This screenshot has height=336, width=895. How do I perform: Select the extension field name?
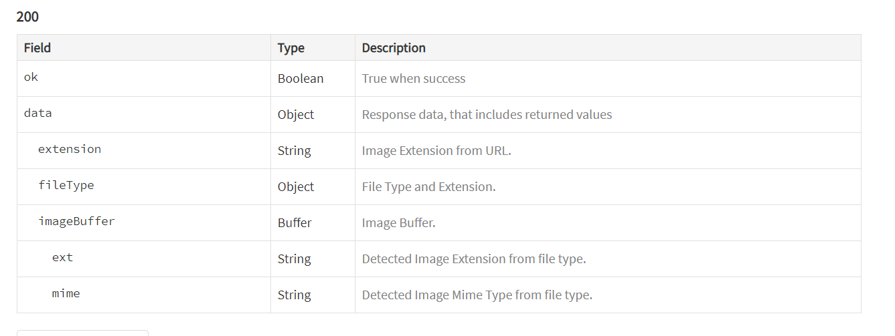[70, 149]
